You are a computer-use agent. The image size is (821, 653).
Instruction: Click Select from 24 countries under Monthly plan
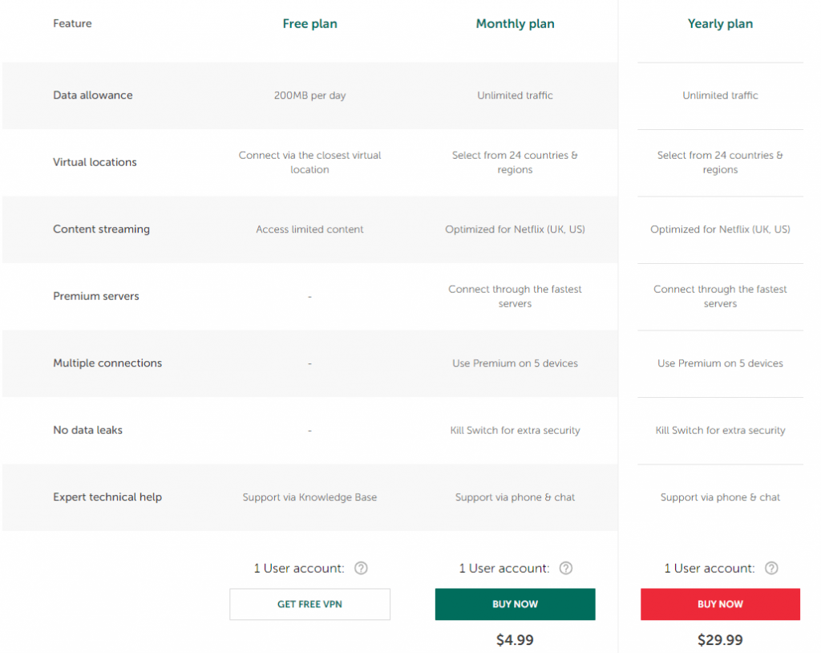tap(516, 163)
